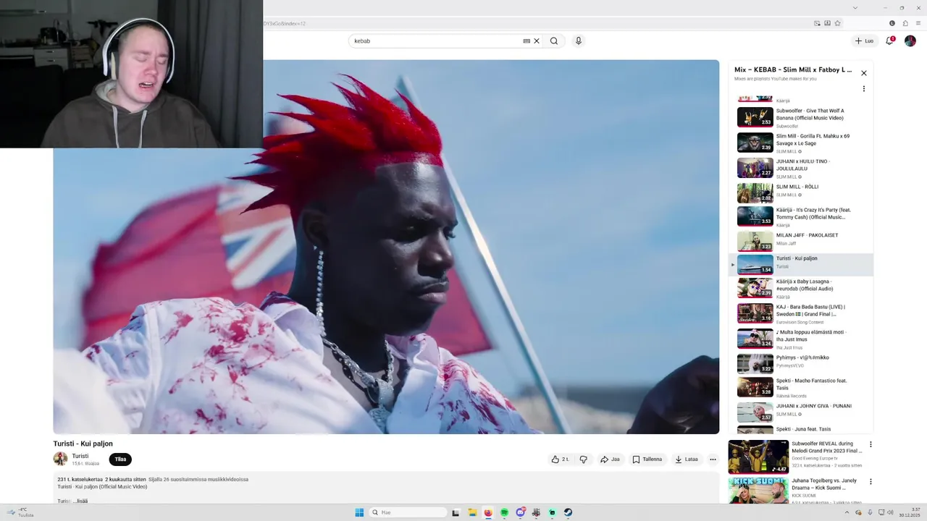Open the on-screen keyboard icon in search box
This screenshot has width=927, height=521.
coord(527,41)
